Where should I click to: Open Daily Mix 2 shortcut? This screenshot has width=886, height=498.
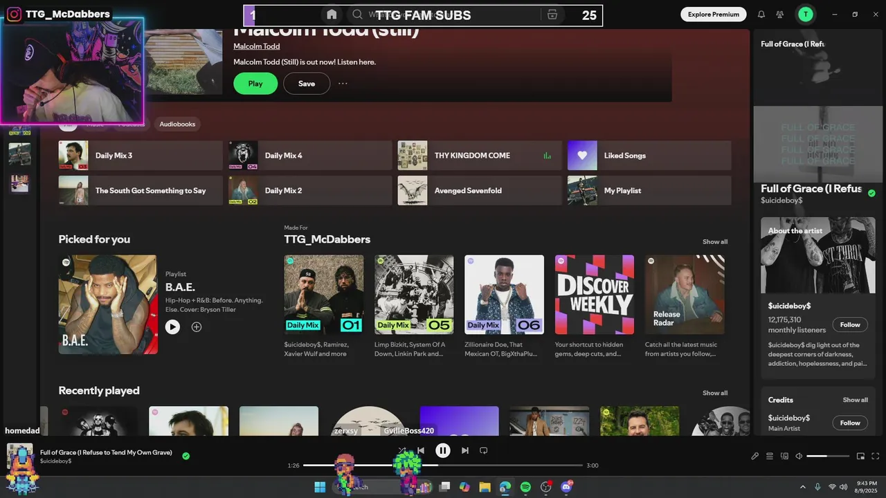310,190
